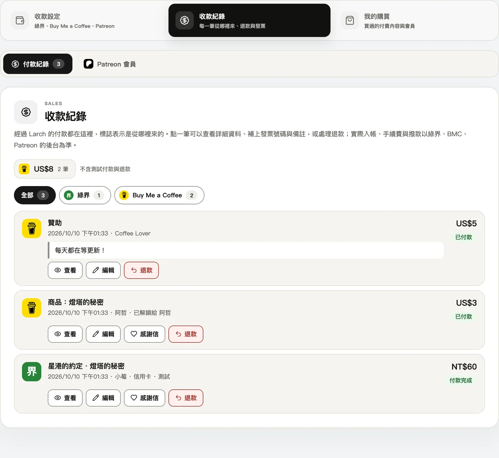Viewport: 499px width, 458px height.
Task: Click the dollar icon beside SALES heading
Action: point(26,112)
